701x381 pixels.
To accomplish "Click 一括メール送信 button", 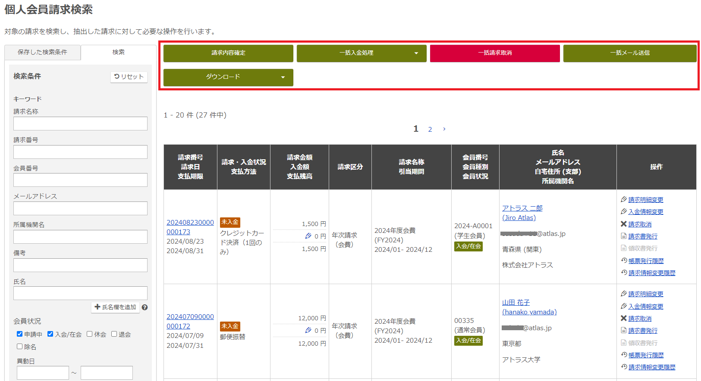I will pyautogui.click(x=630, y=53).
